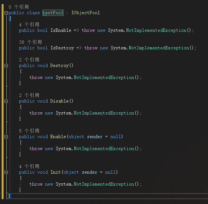Place cursor on IsDestroy property name
The width and height of the screenshot is (208, 204).
click(x=62, y=48)
